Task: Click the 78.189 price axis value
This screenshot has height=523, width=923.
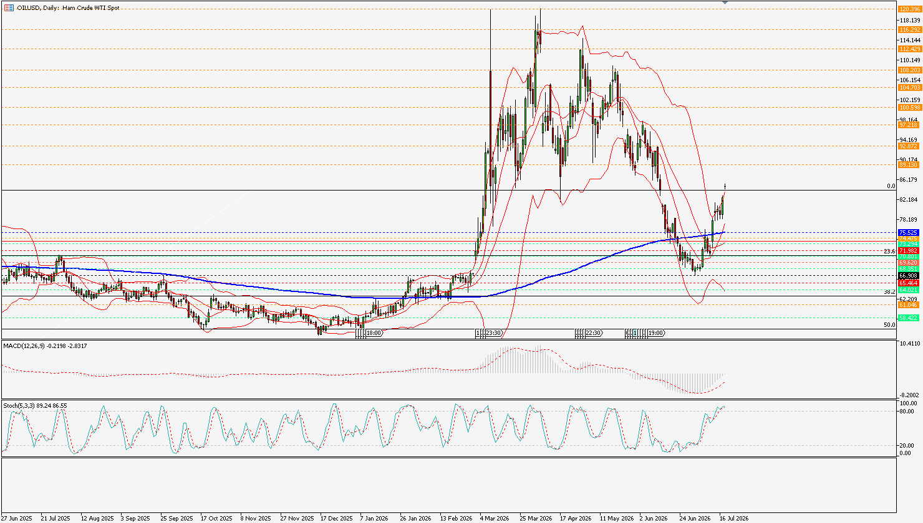Action: pyautogui.click(x=909, y=219)
